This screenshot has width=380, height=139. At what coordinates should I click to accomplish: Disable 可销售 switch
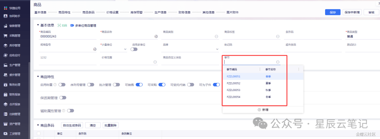(x=139, y=85)
